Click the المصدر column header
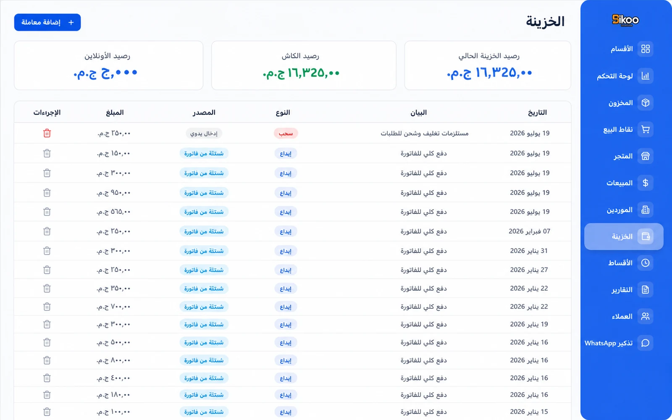Image resolution: width=672 pixels, height=420 pixels. (204, 113)
